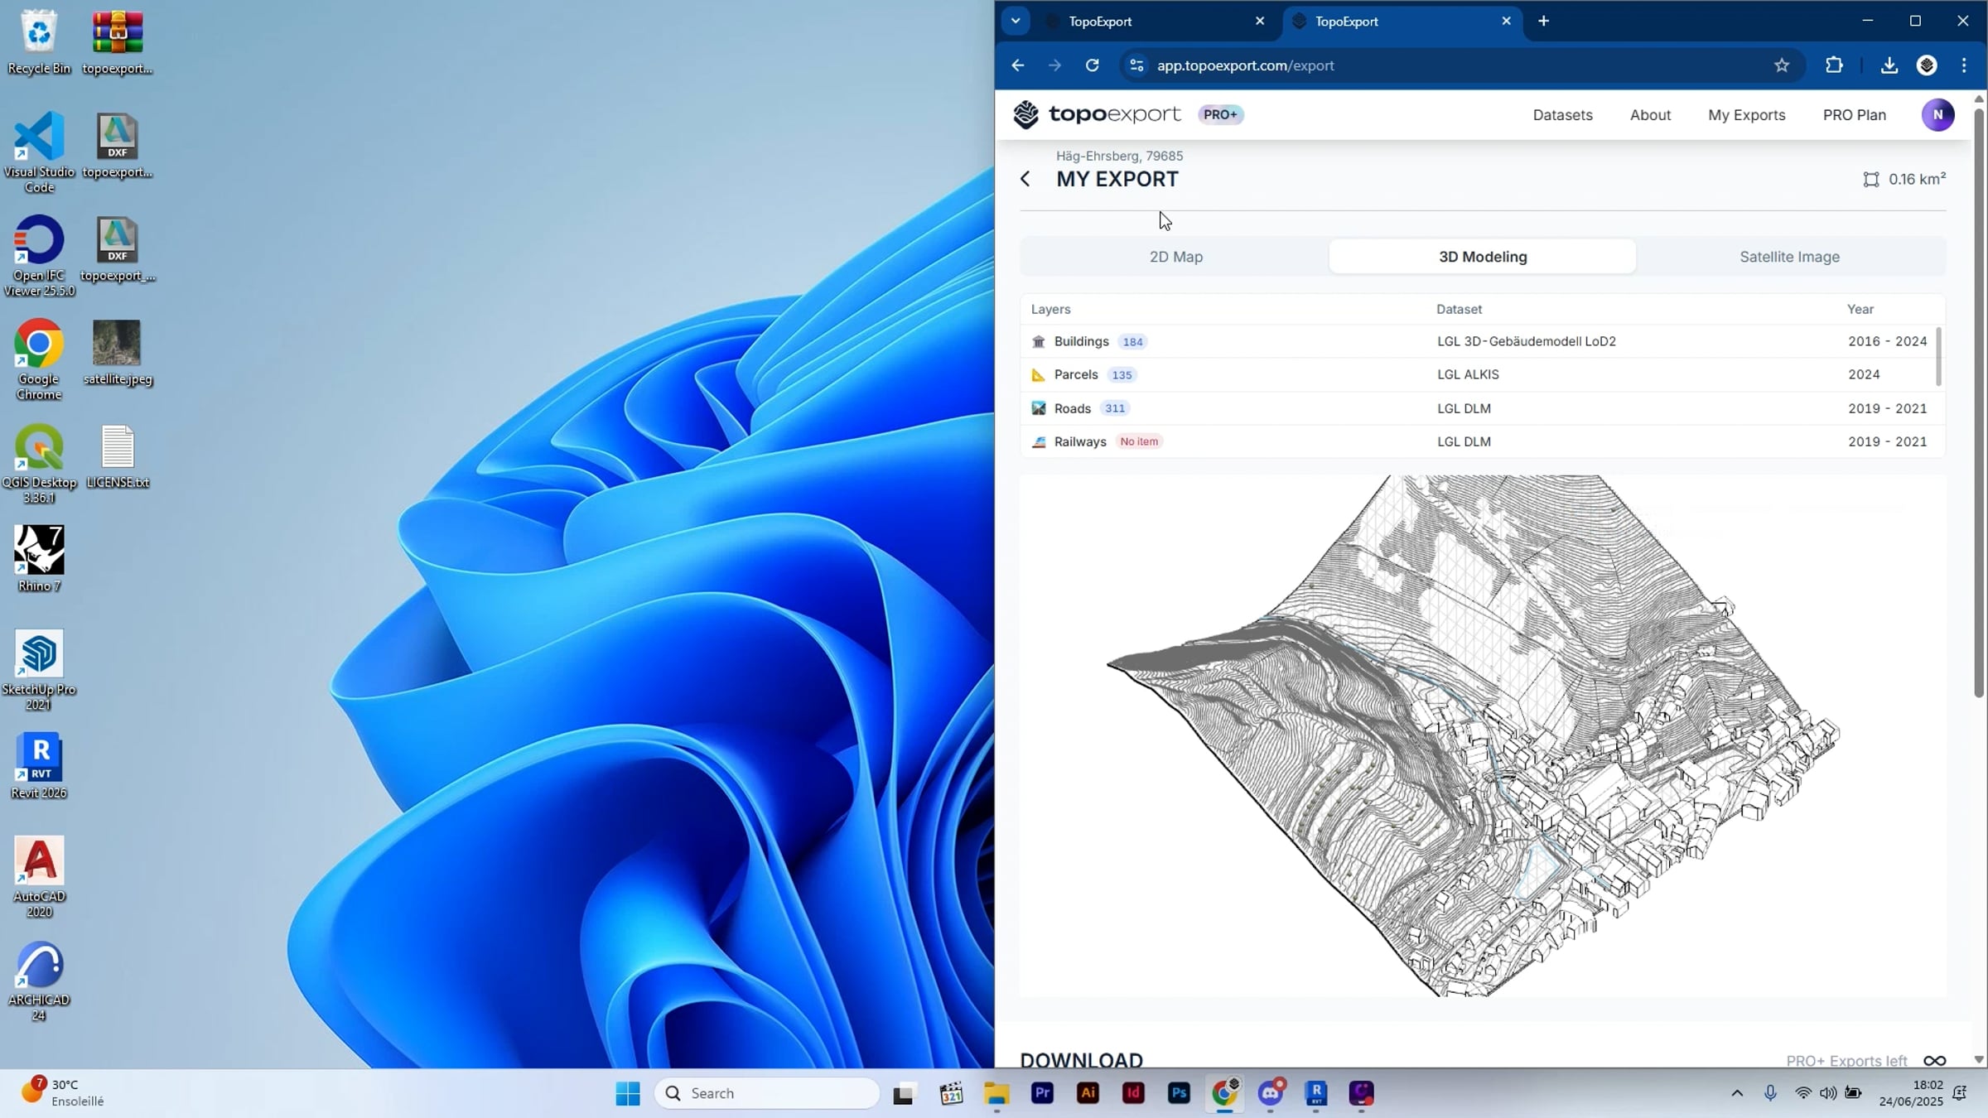Image resolution: width=1988 pixels, height=1118 pixels.
Task: Click the topoexport logo
Action: (x=1098, y=114)
